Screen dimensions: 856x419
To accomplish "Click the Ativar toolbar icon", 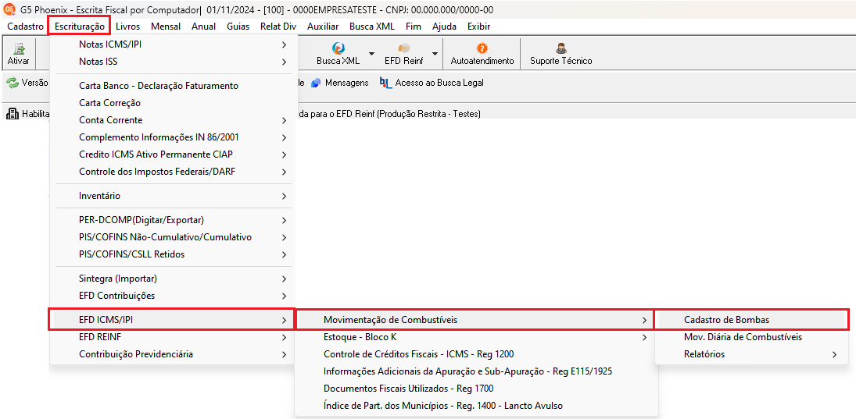I will point(19,48).
